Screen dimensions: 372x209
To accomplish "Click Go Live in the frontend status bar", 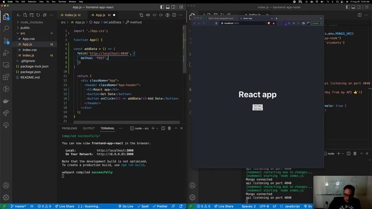I will click(126, 207).
